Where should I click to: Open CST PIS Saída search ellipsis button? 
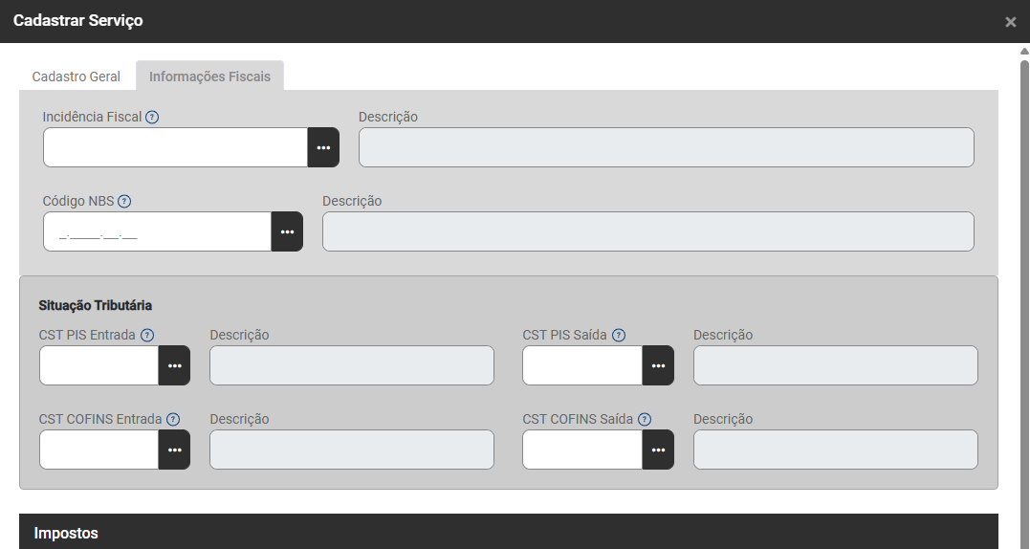point(658,365)
